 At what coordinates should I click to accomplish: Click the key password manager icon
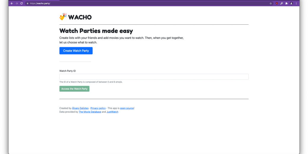(282, 3)
